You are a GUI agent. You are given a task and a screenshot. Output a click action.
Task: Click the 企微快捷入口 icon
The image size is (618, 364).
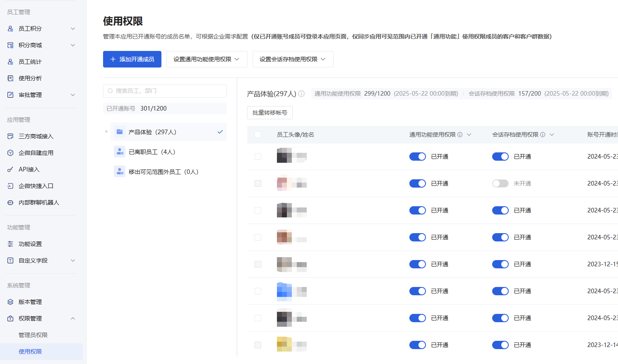coord(10,186)
